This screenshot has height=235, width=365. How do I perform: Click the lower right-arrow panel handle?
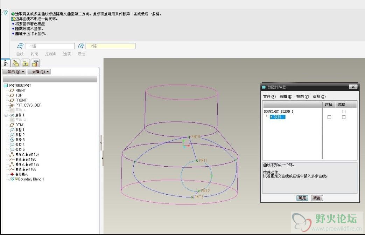point(103,158)
